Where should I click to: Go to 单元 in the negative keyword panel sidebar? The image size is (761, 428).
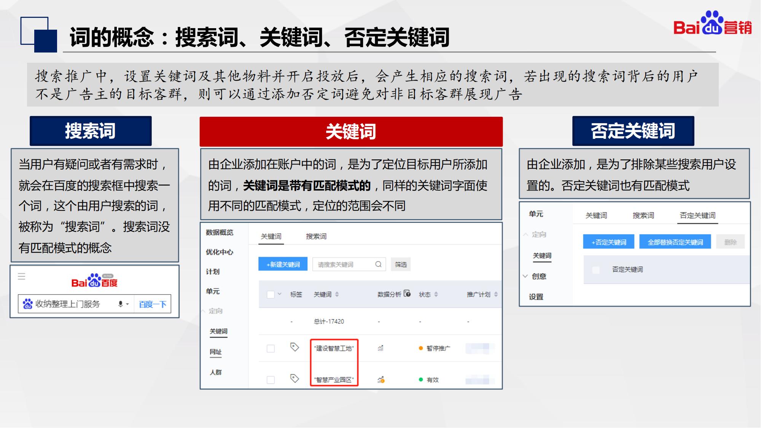pos(536,214)
